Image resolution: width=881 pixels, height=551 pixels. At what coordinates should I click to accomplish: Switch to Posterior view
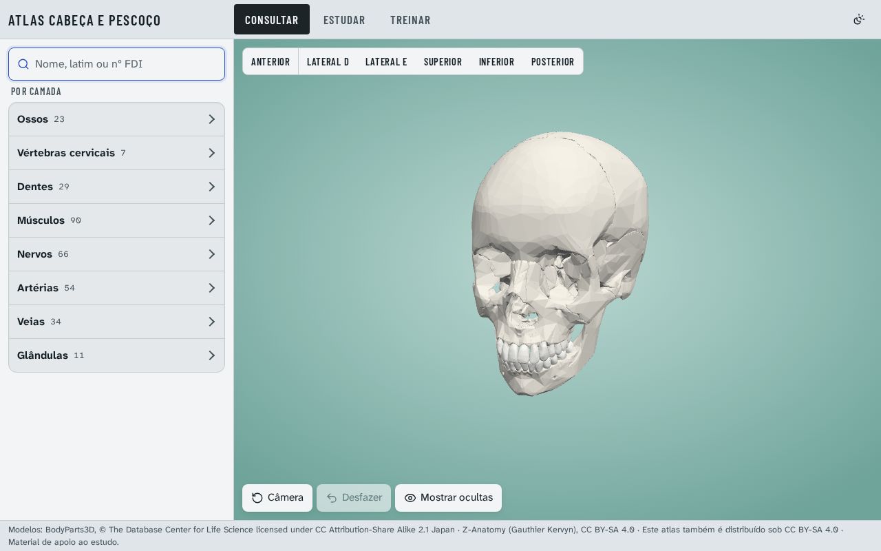click(x=553, y=61)
